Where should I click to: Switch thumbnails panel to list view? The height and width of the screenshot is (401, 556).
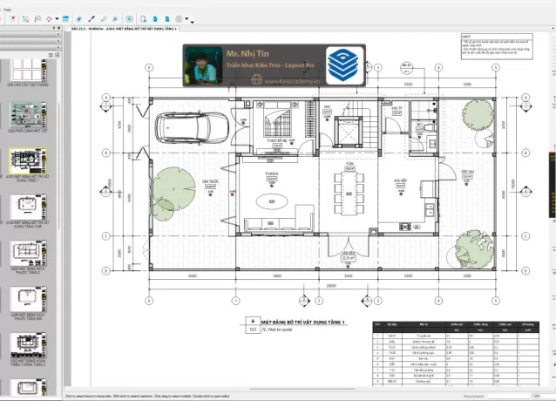51,55
